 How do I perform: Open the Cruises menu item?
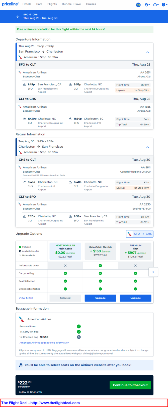[x=91, y=4]
